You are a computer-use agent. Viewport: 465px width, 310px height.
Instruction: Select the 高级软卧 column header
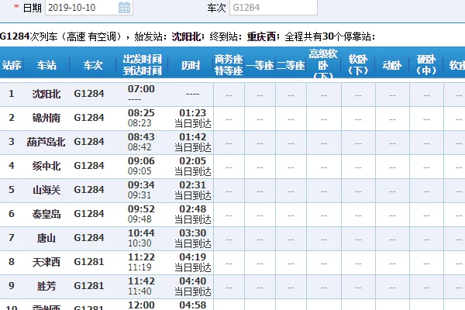click(x=323, y=64)
